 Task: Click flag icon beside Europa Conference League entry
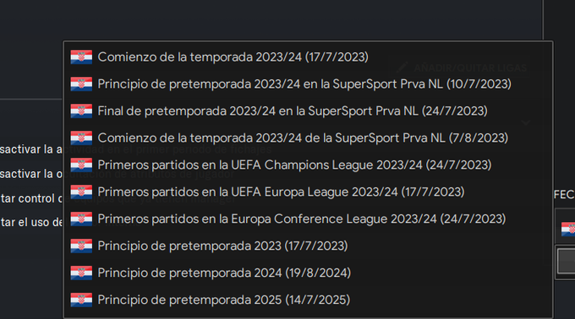click(81, 219)
